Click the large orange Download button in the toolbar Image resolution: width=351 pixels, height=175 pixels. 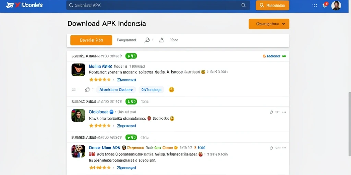click(91, 40)
